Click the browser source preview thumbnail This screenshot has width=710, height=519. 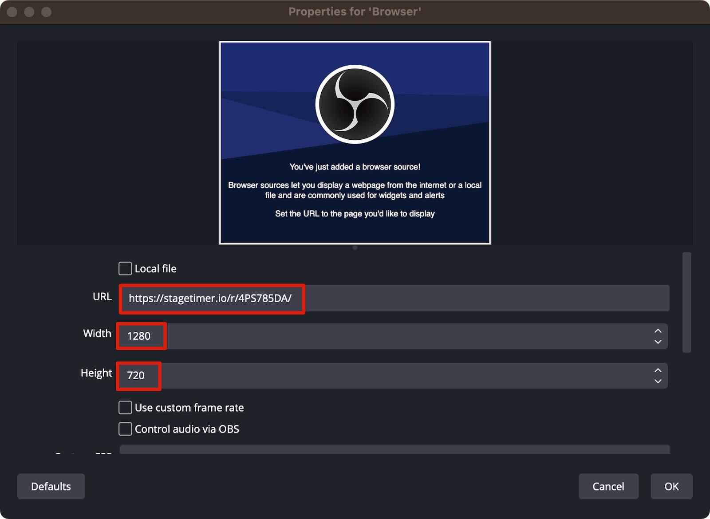pyautogui.click(x=355, y=142)
